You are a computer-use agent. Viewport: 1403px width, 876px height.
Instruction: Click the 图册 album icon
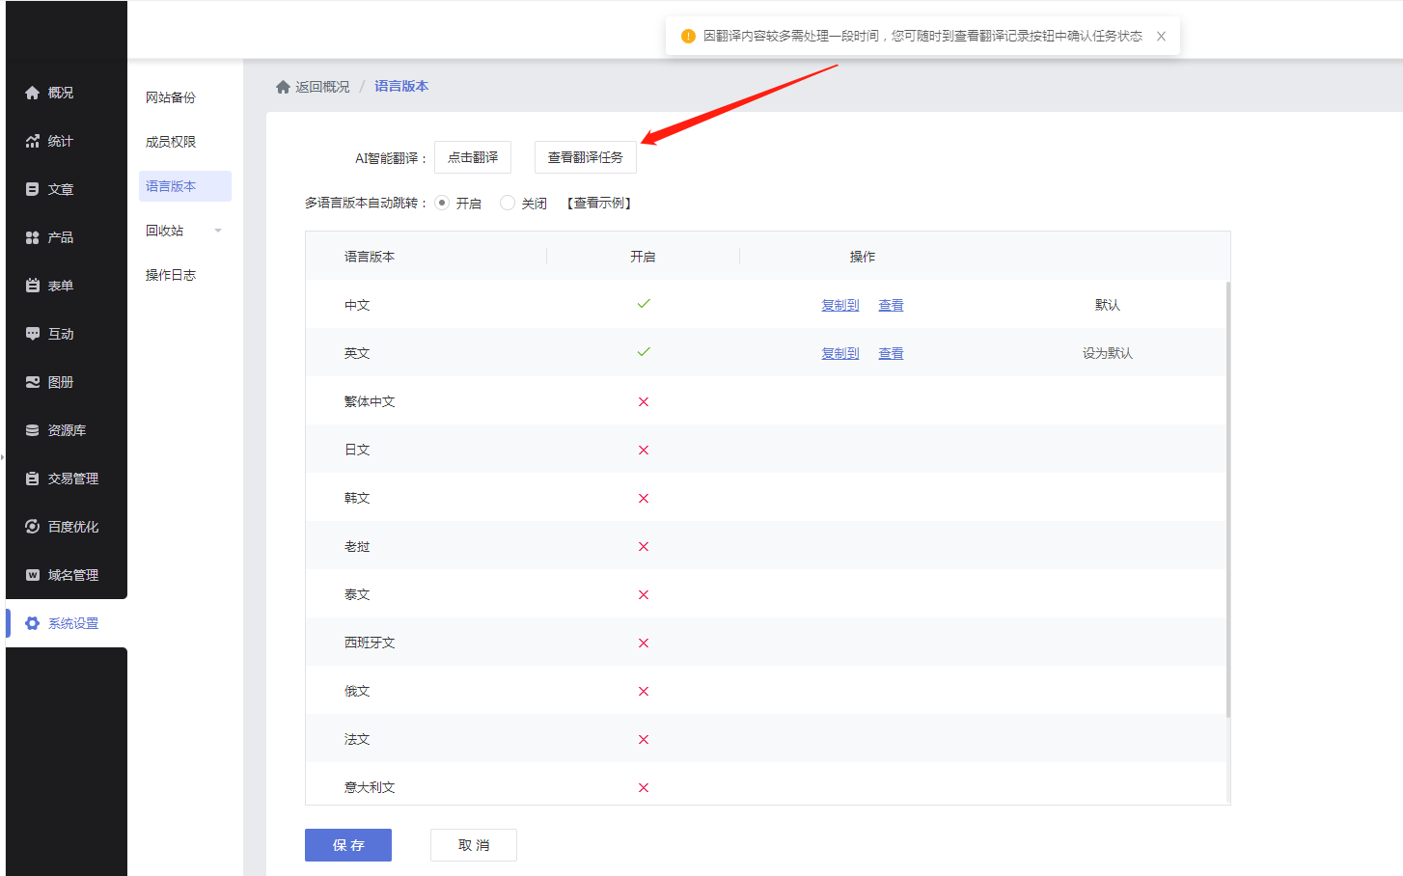pos(32,382)
